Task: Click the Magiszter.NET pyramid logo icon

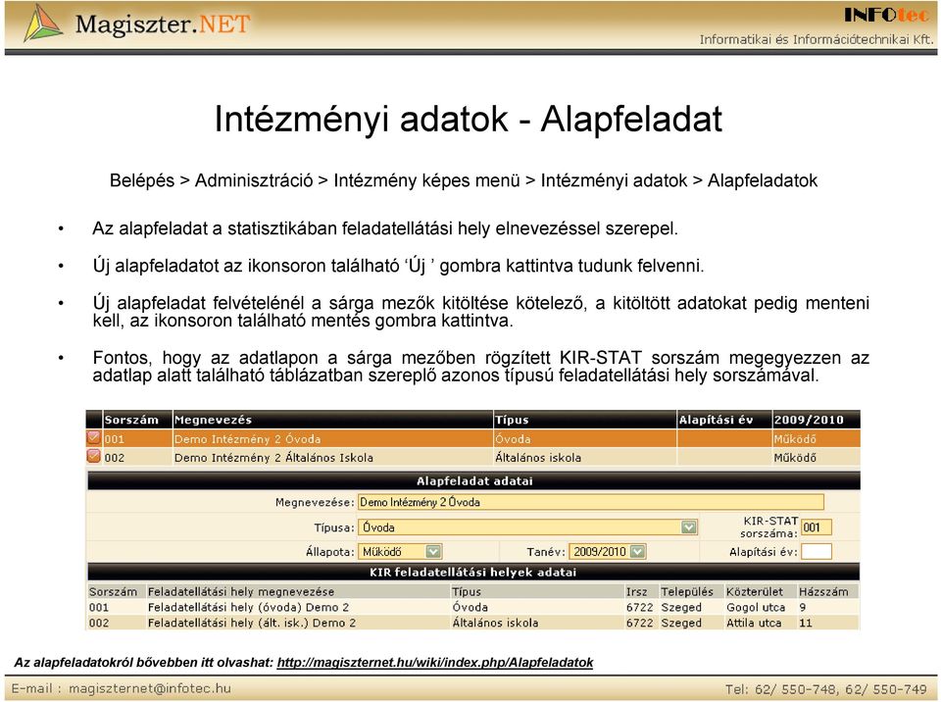Action: pos(43,24)
